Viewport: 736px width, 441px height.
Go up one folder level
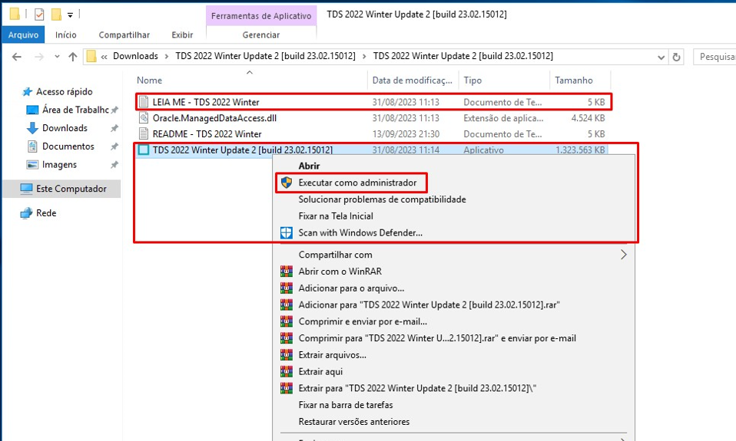tap(72, 57)
